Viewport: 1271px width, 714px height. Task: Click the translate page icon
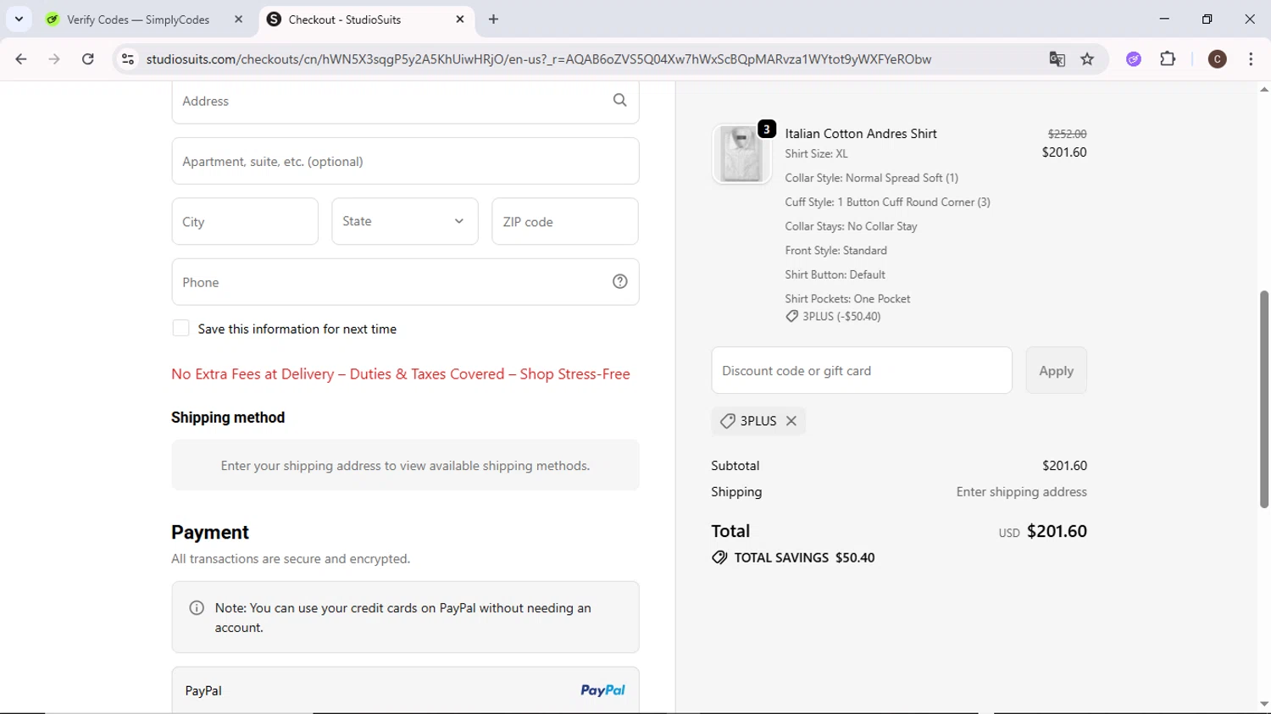[1057, 59]
